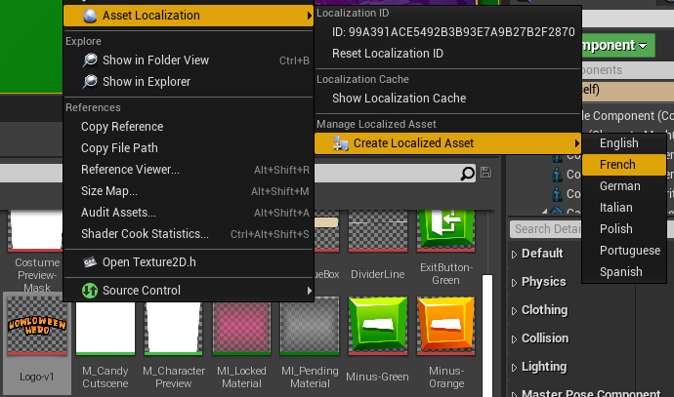Open Texture2D.h header file

pos(189,262)
